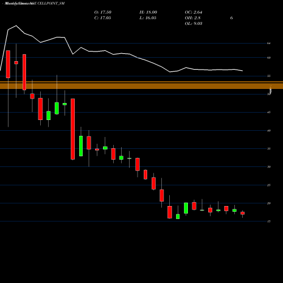
Task: Click the 64 price axis label
Action: click(x=269, y=44)
